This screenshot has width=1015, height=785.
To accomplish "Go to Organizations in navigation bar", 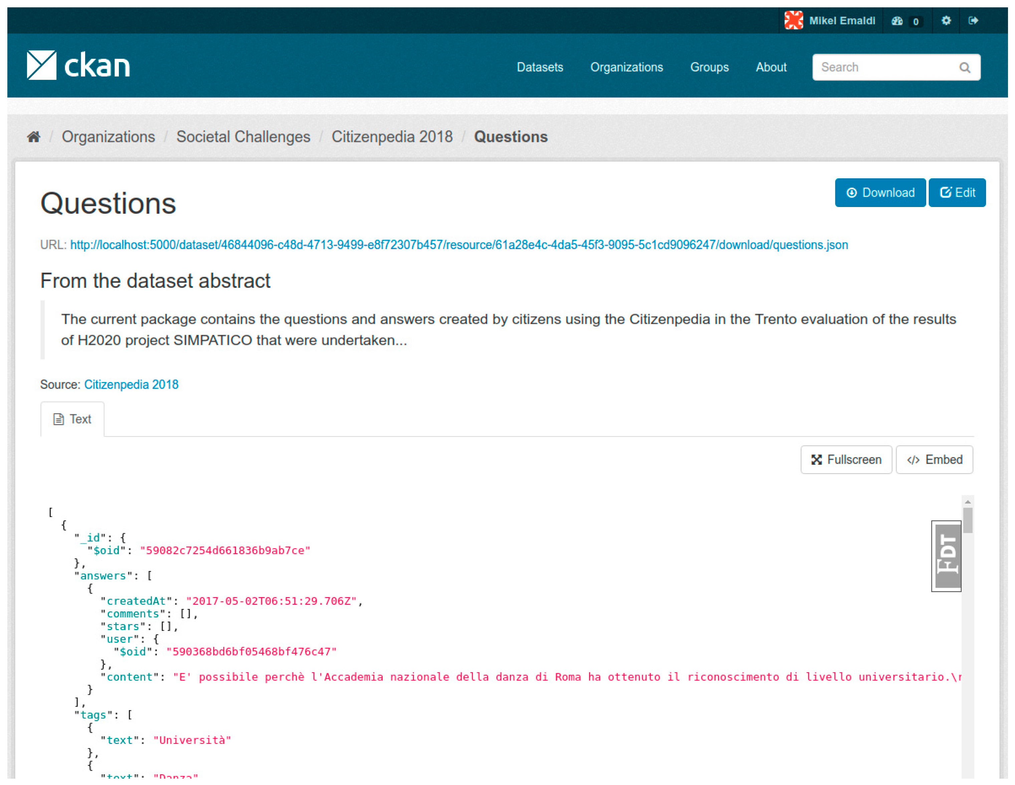I will (626, 67).
